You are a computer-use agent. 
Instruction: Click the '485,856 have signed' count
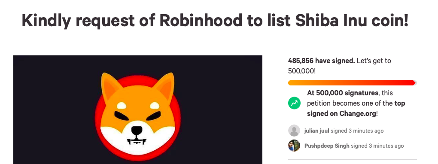click(321, 61)
